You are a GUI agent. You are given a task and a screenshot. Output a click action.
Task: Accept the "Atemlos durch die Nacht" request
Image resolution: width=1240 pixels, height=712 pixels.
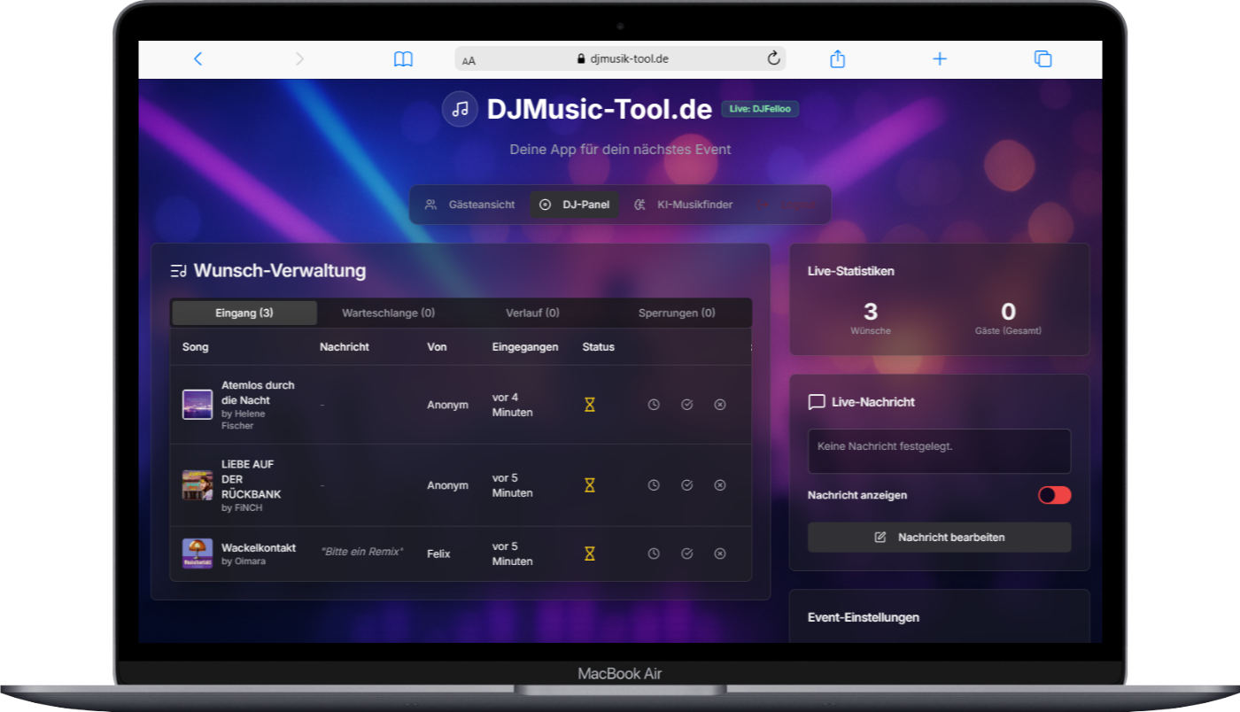[686, 405]
